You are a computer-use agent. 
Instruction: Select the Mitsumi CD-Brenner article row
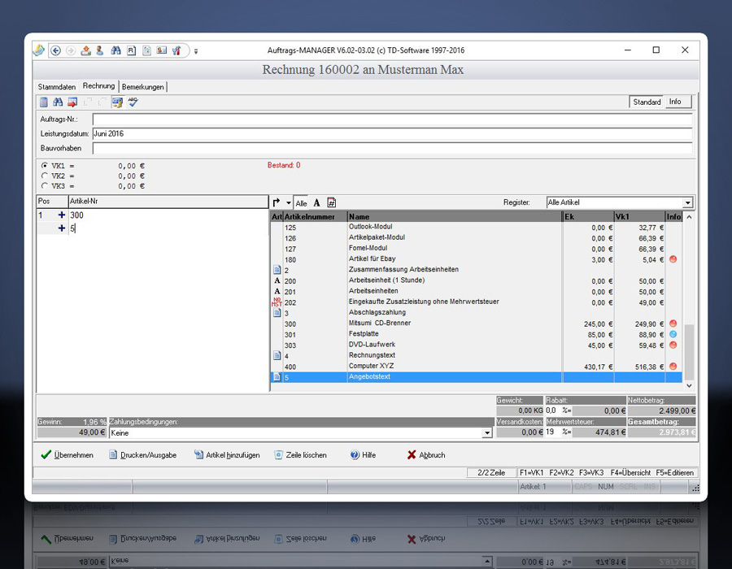(476, 324)
